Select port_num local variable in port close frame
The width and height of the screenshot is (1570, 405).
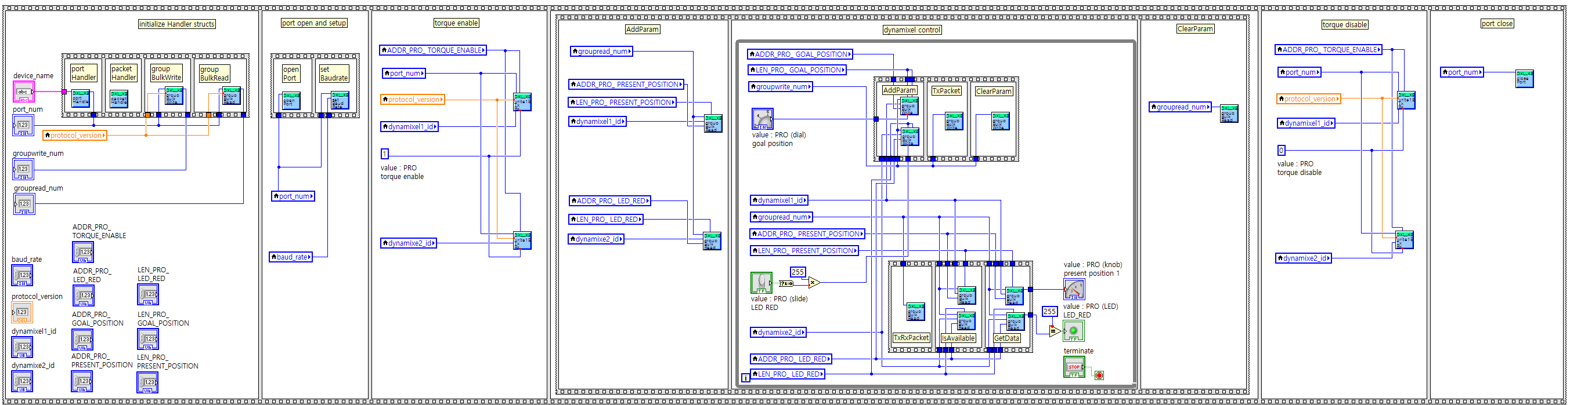pos(1462,72)
